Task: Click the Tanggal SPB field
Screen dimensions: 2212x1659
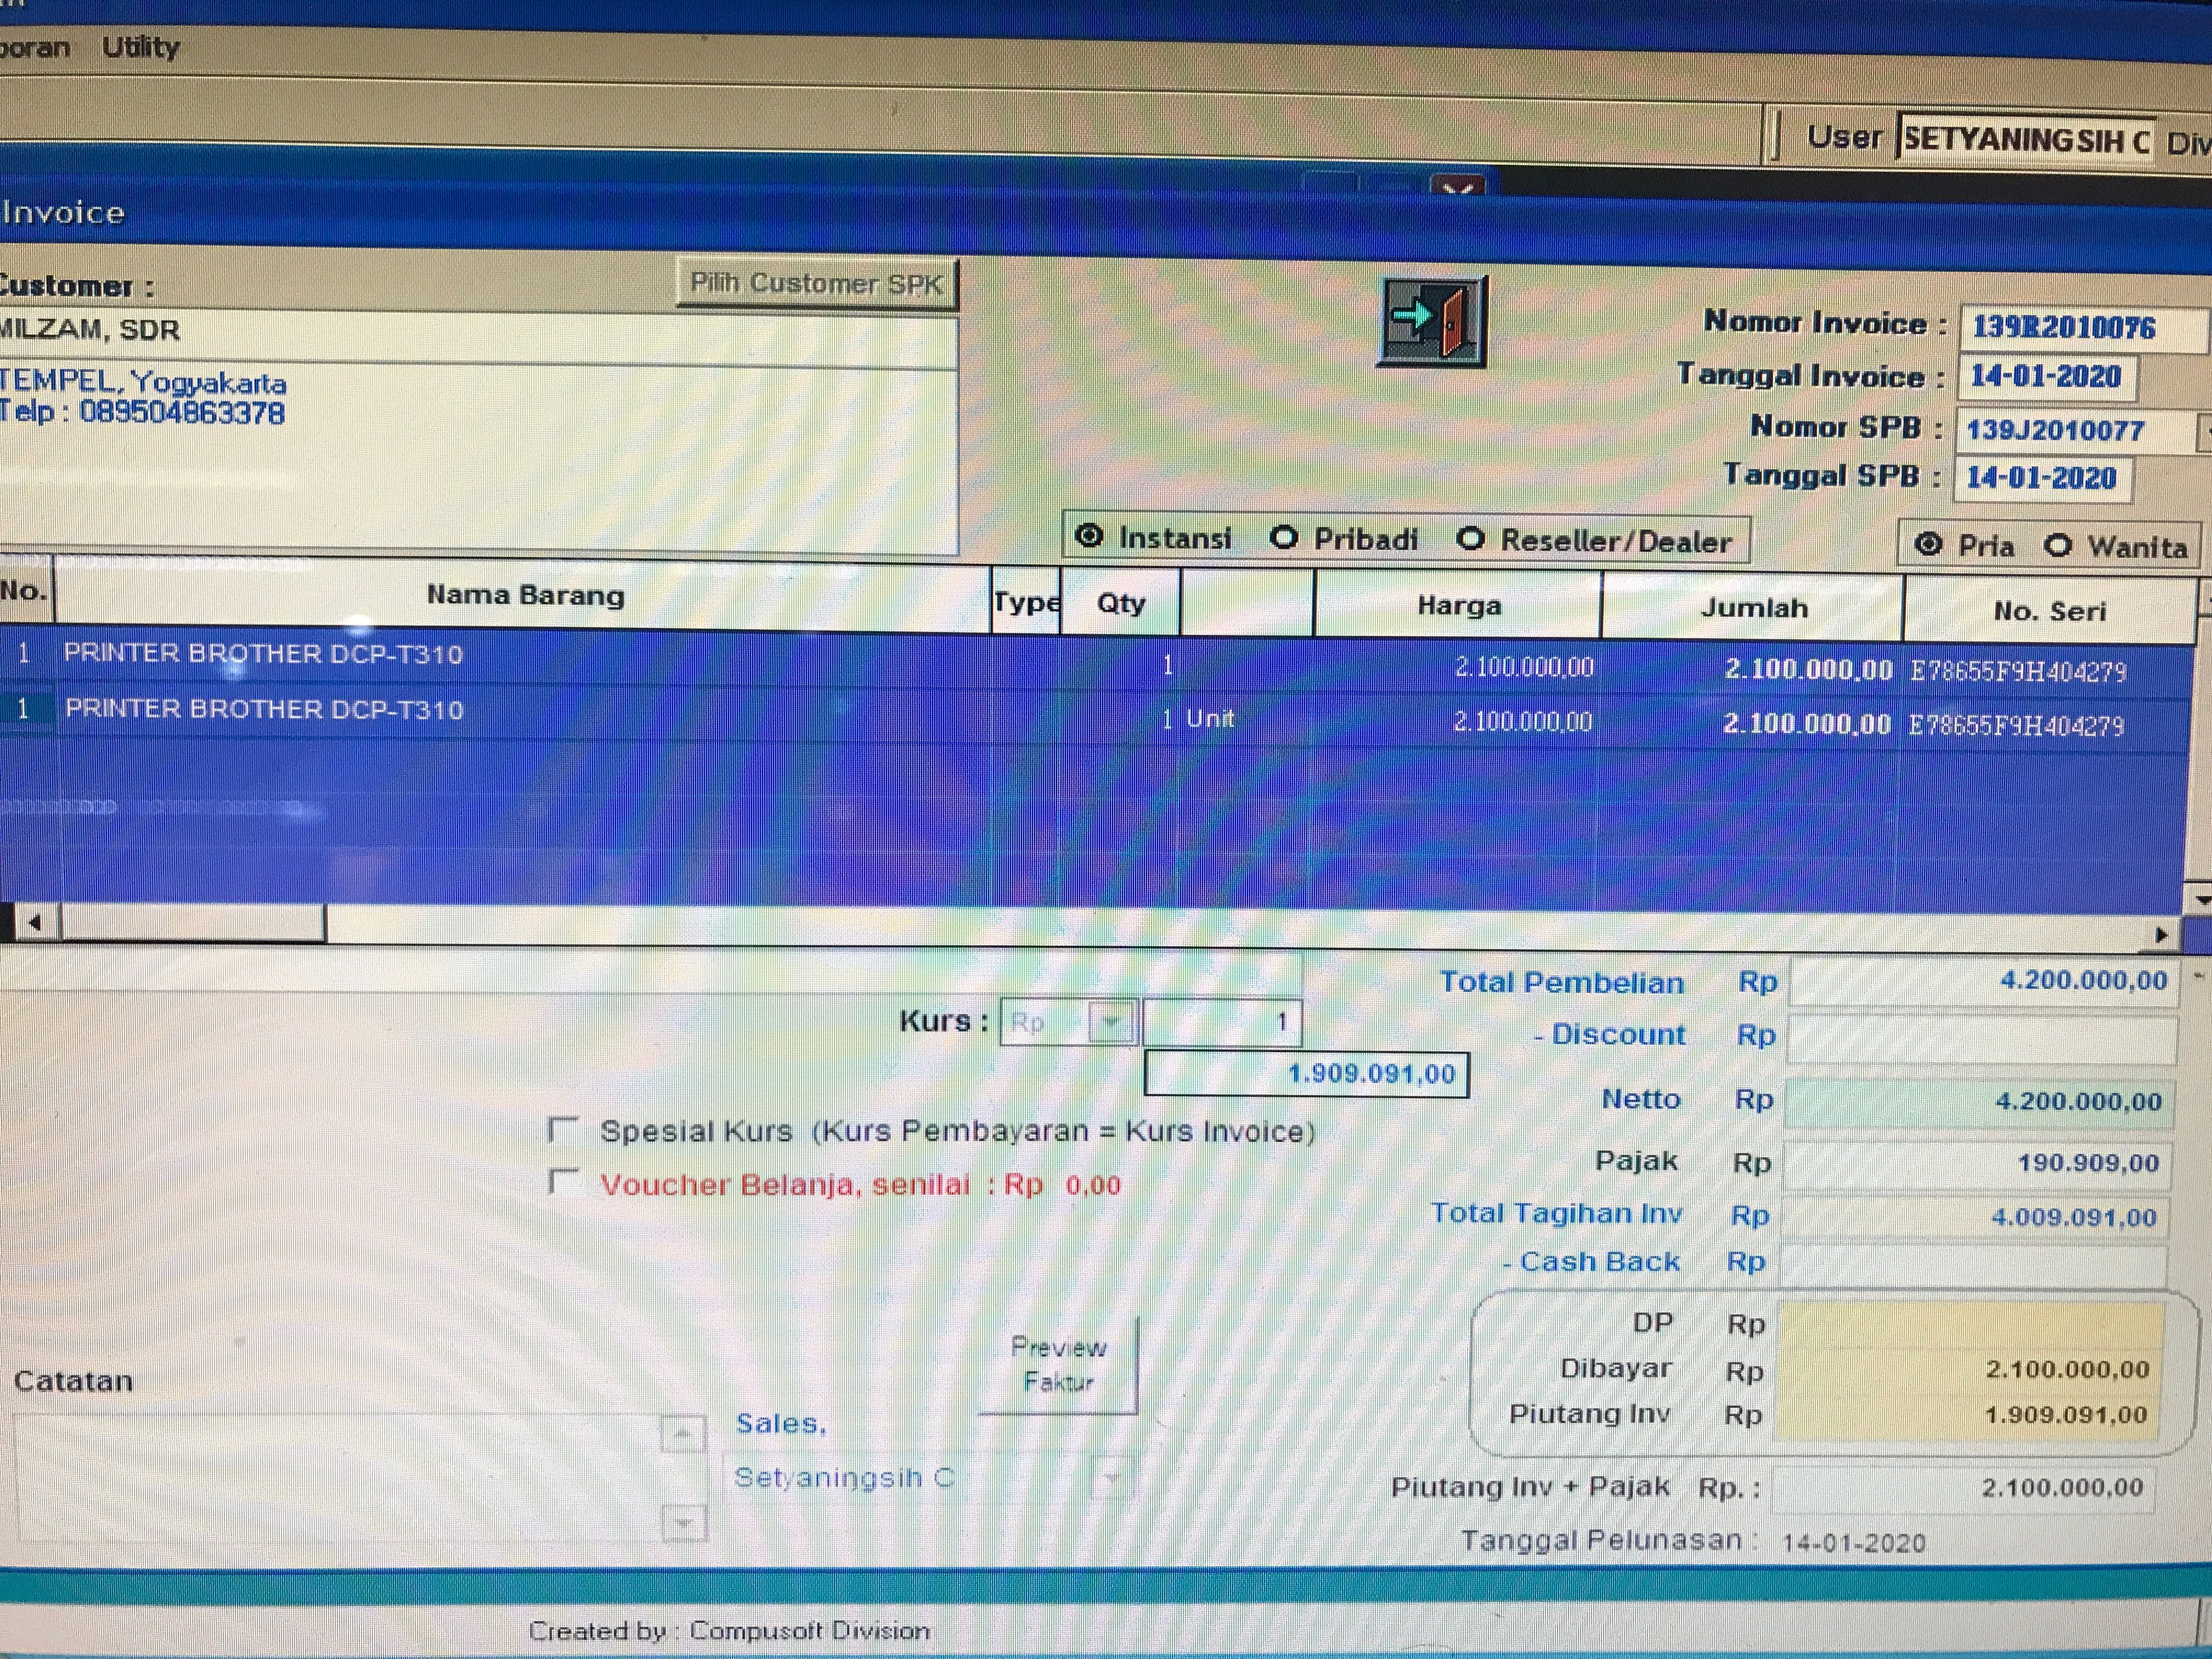Action: point(2043,478)
